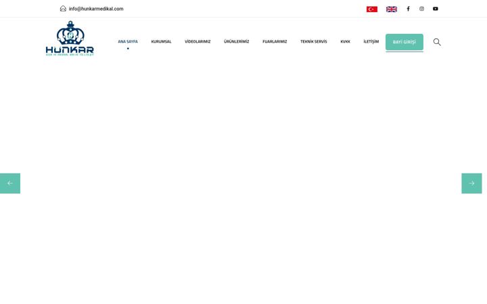Open the info@hunkarmedikal.com email link
The height and width of the screenshot is (304, 487).
point(96,9)
